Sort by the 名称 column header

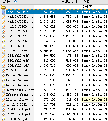[x=7, y=2]
